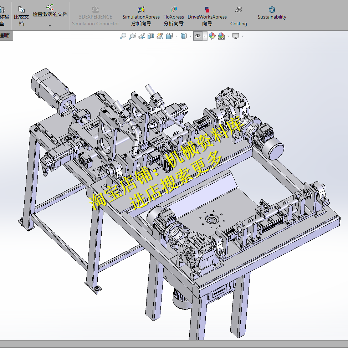Expand the dropdown under 检查激活的文档
The height and width of the screenshot is (348, 348).
50,26
